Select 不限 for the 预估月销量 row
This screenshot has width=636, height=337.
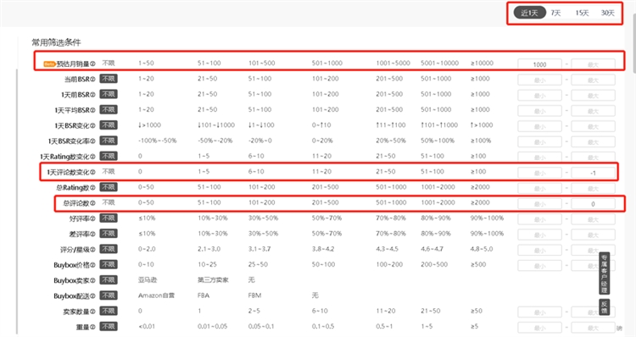(x=109, y=64)
